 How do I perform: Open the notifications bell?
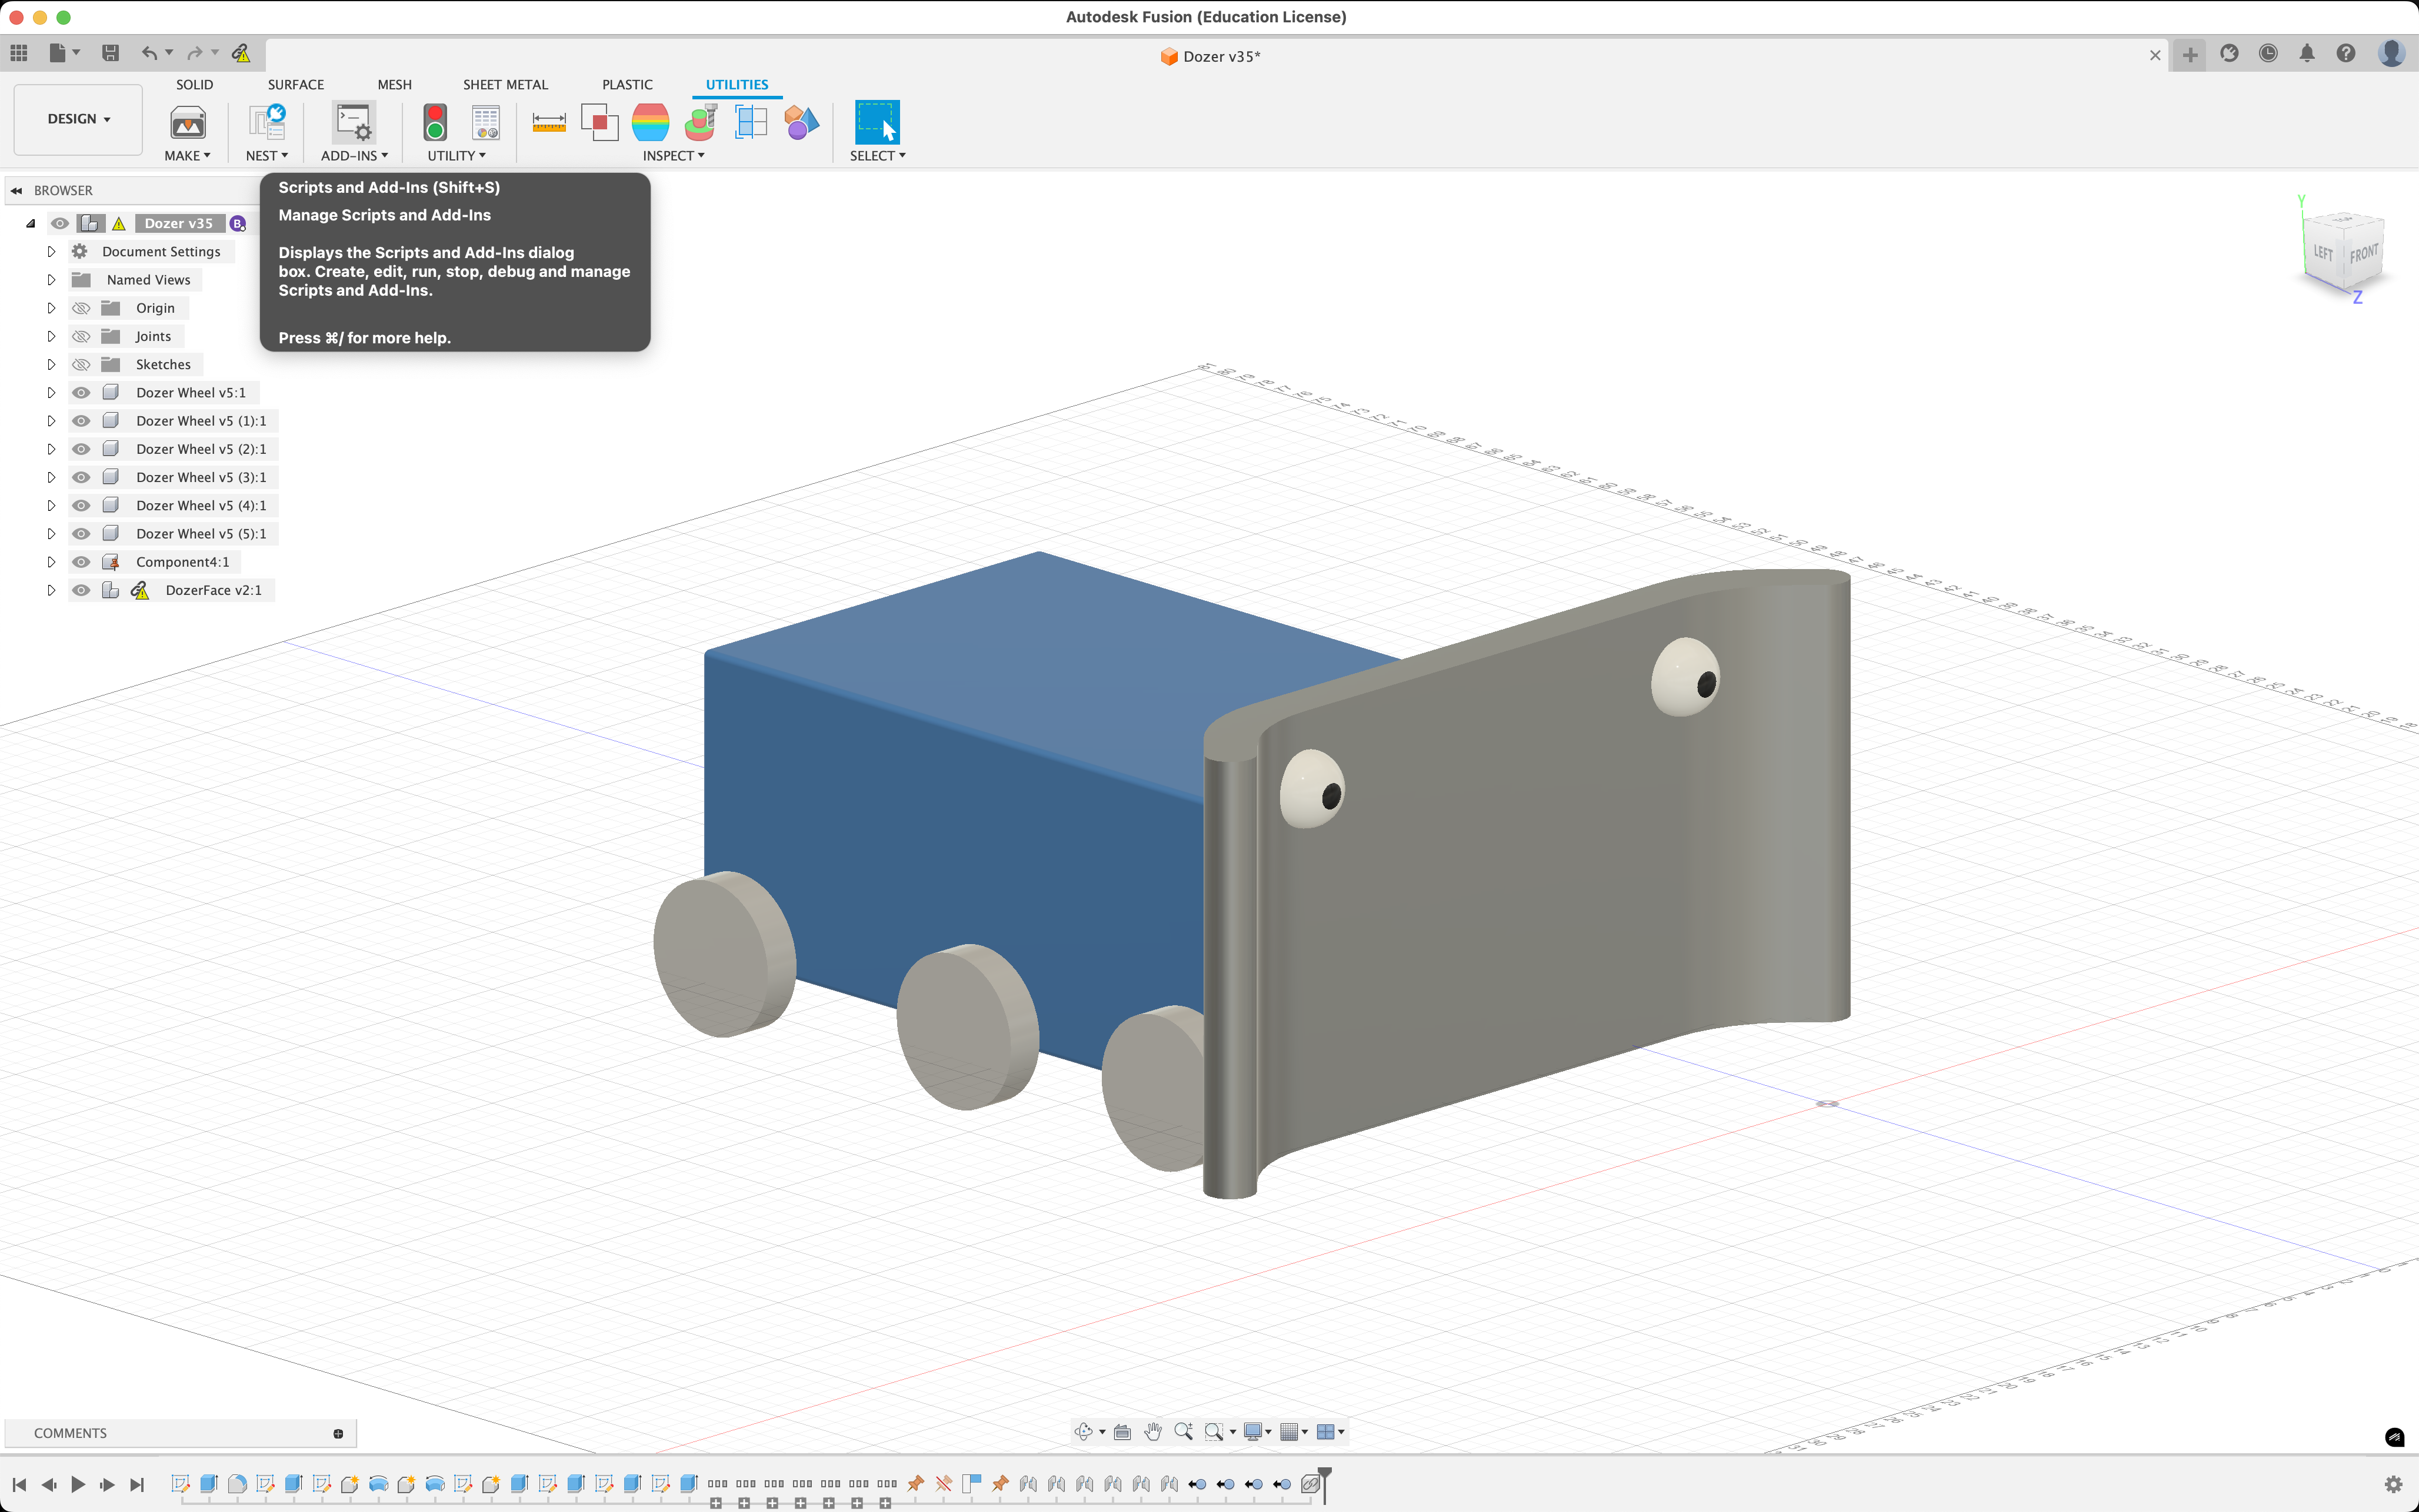tap(2307, 54)
